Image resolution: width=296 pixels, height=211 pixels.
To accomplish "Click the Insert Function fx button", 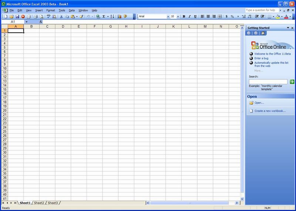I will pyautogui.click(x=41, y=22).
